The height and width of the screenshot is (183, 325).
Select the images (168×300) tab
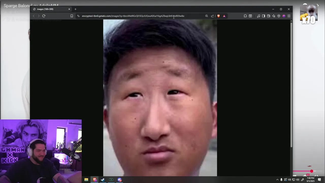pos(52,9)
